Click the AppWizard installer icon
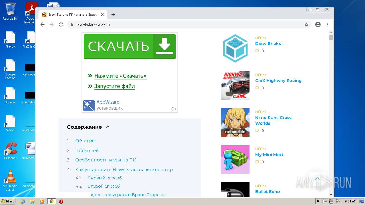Viewport: 365px width, 205px height. tap(89, 106)
